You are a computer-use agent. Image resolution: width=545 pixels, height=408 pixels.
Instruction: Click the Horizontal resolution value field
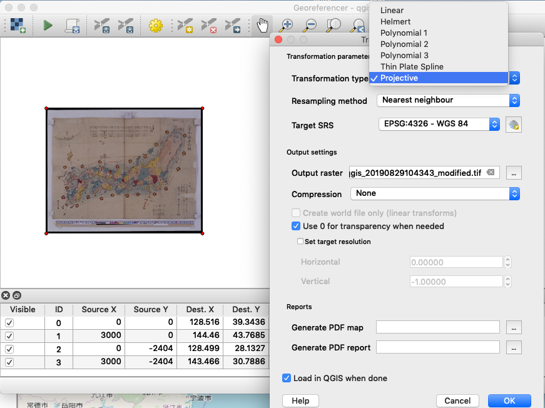[x=456, y=262]
